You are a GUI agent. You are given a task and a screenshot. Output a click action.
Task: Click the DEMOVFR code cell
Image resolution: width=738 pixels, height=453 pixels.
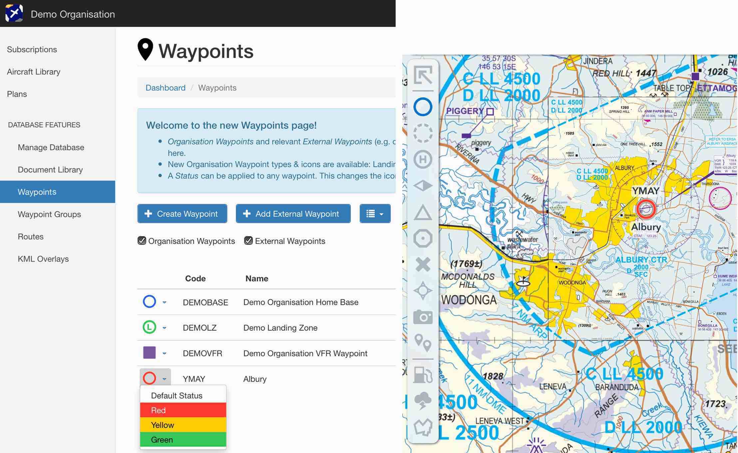(x=202, y=353)
